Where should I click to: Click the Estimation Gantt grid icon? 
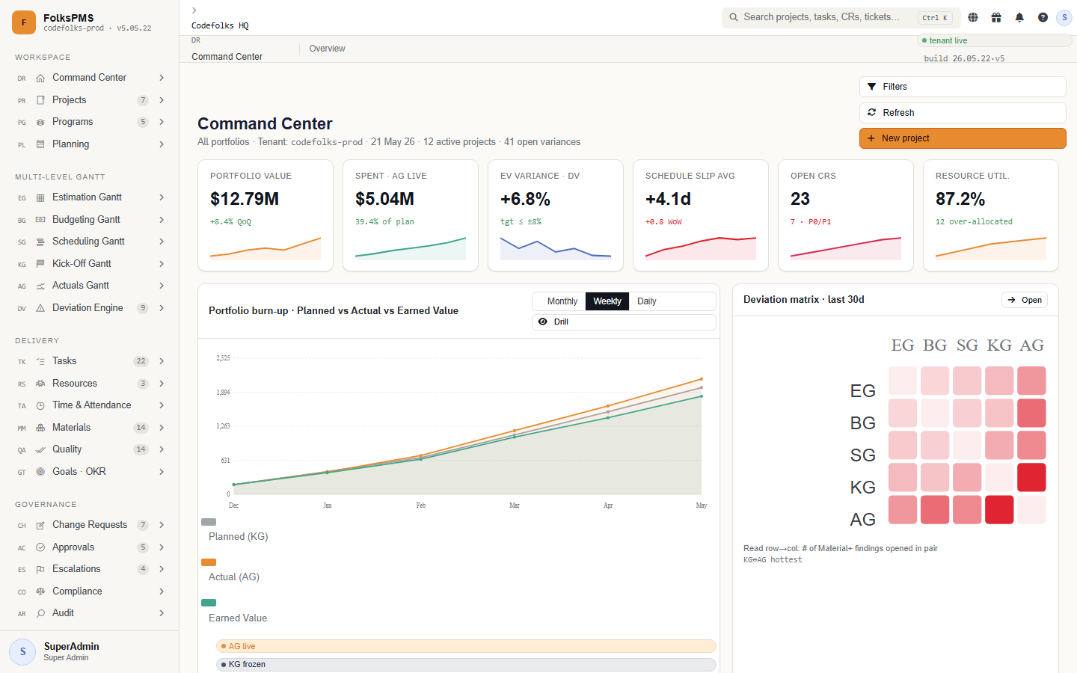tap(40, 197)
